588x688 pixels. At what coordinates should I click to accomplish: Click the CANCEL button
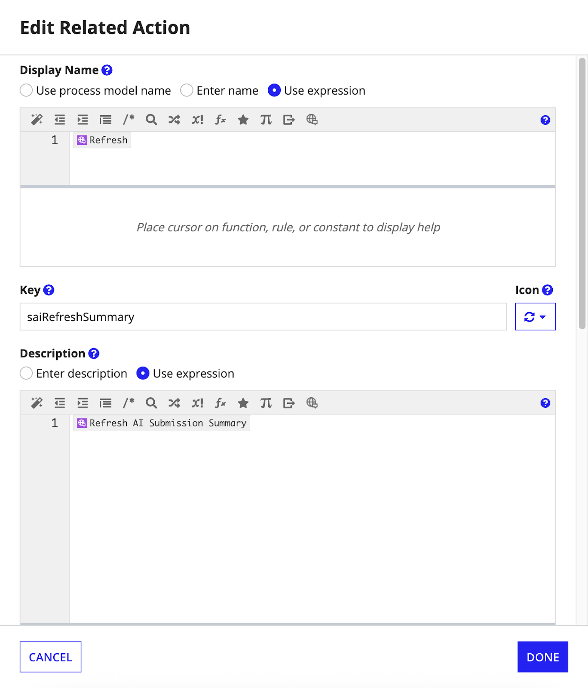click(50, 657)
